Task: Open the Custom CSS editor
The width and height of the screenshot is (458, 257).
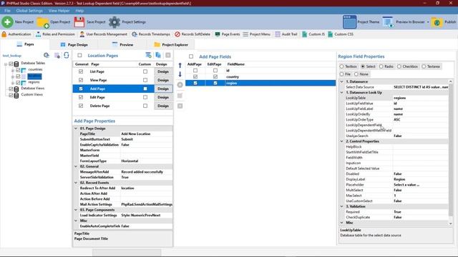Action: (x=341, y=34)
